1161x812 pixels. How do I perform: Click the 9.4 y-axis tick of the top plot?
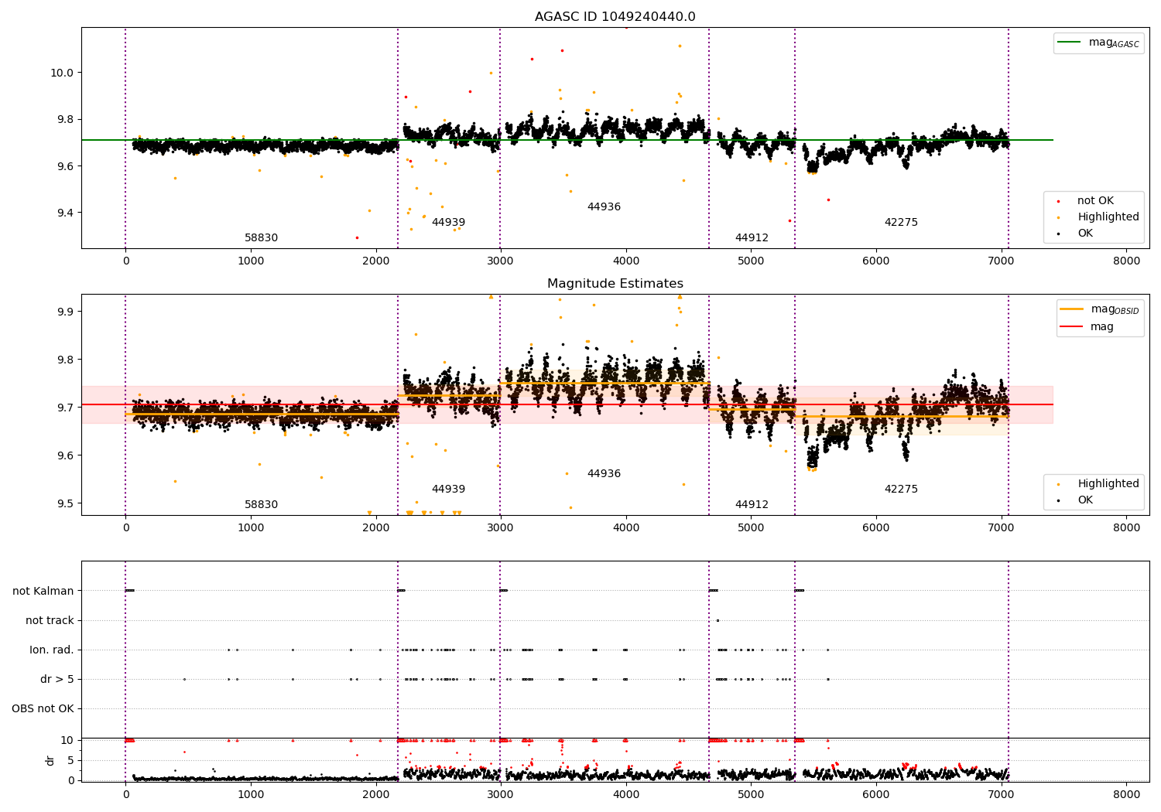coord(64,213)
